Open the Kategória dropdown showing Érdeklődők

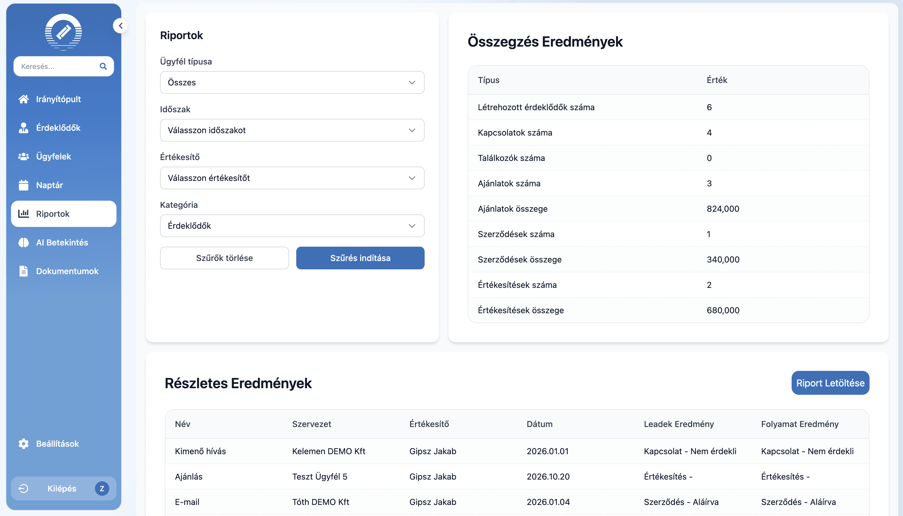(x=292, y=226)
